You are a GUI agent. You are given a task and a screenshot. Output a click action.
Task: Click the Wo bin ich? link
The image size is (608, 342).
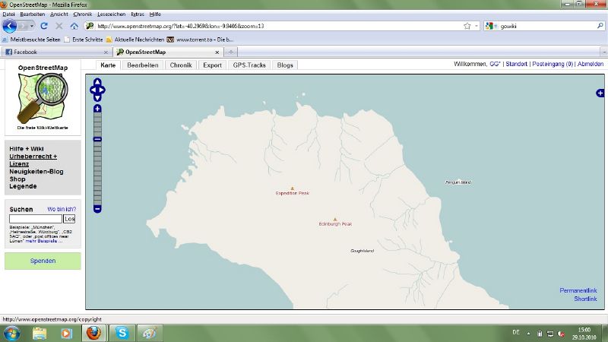pos(62,209)
